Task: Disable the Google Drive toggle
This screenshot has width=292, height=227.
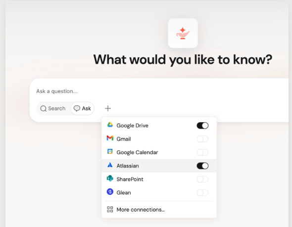Action: pyautogui.click(x=202, y=126)
